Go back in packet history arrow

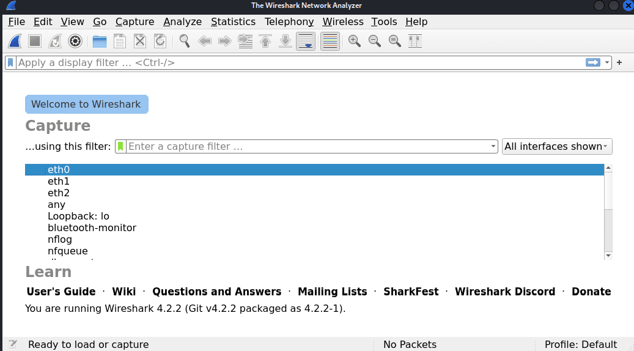[x=205, y=41]
